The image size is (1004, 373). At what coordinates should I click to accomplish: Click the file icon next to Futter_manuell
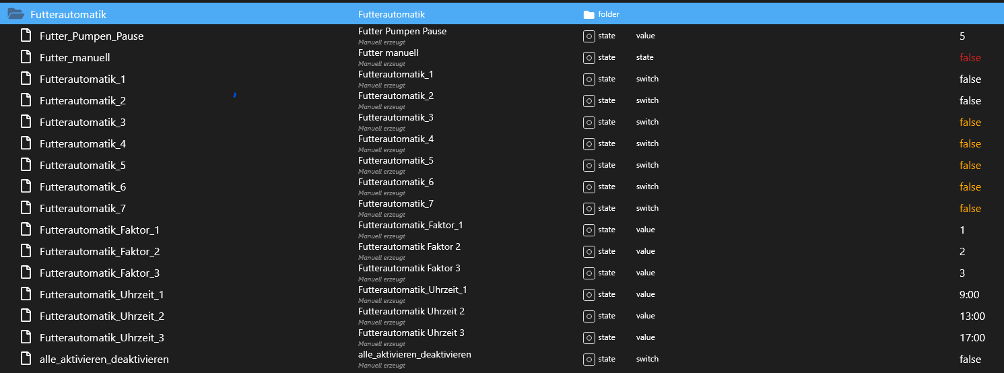coord(26,57)
